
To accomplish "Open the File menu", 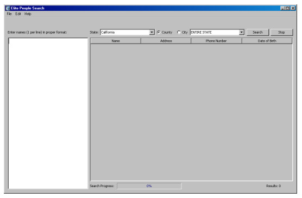I will coord(9,14).
